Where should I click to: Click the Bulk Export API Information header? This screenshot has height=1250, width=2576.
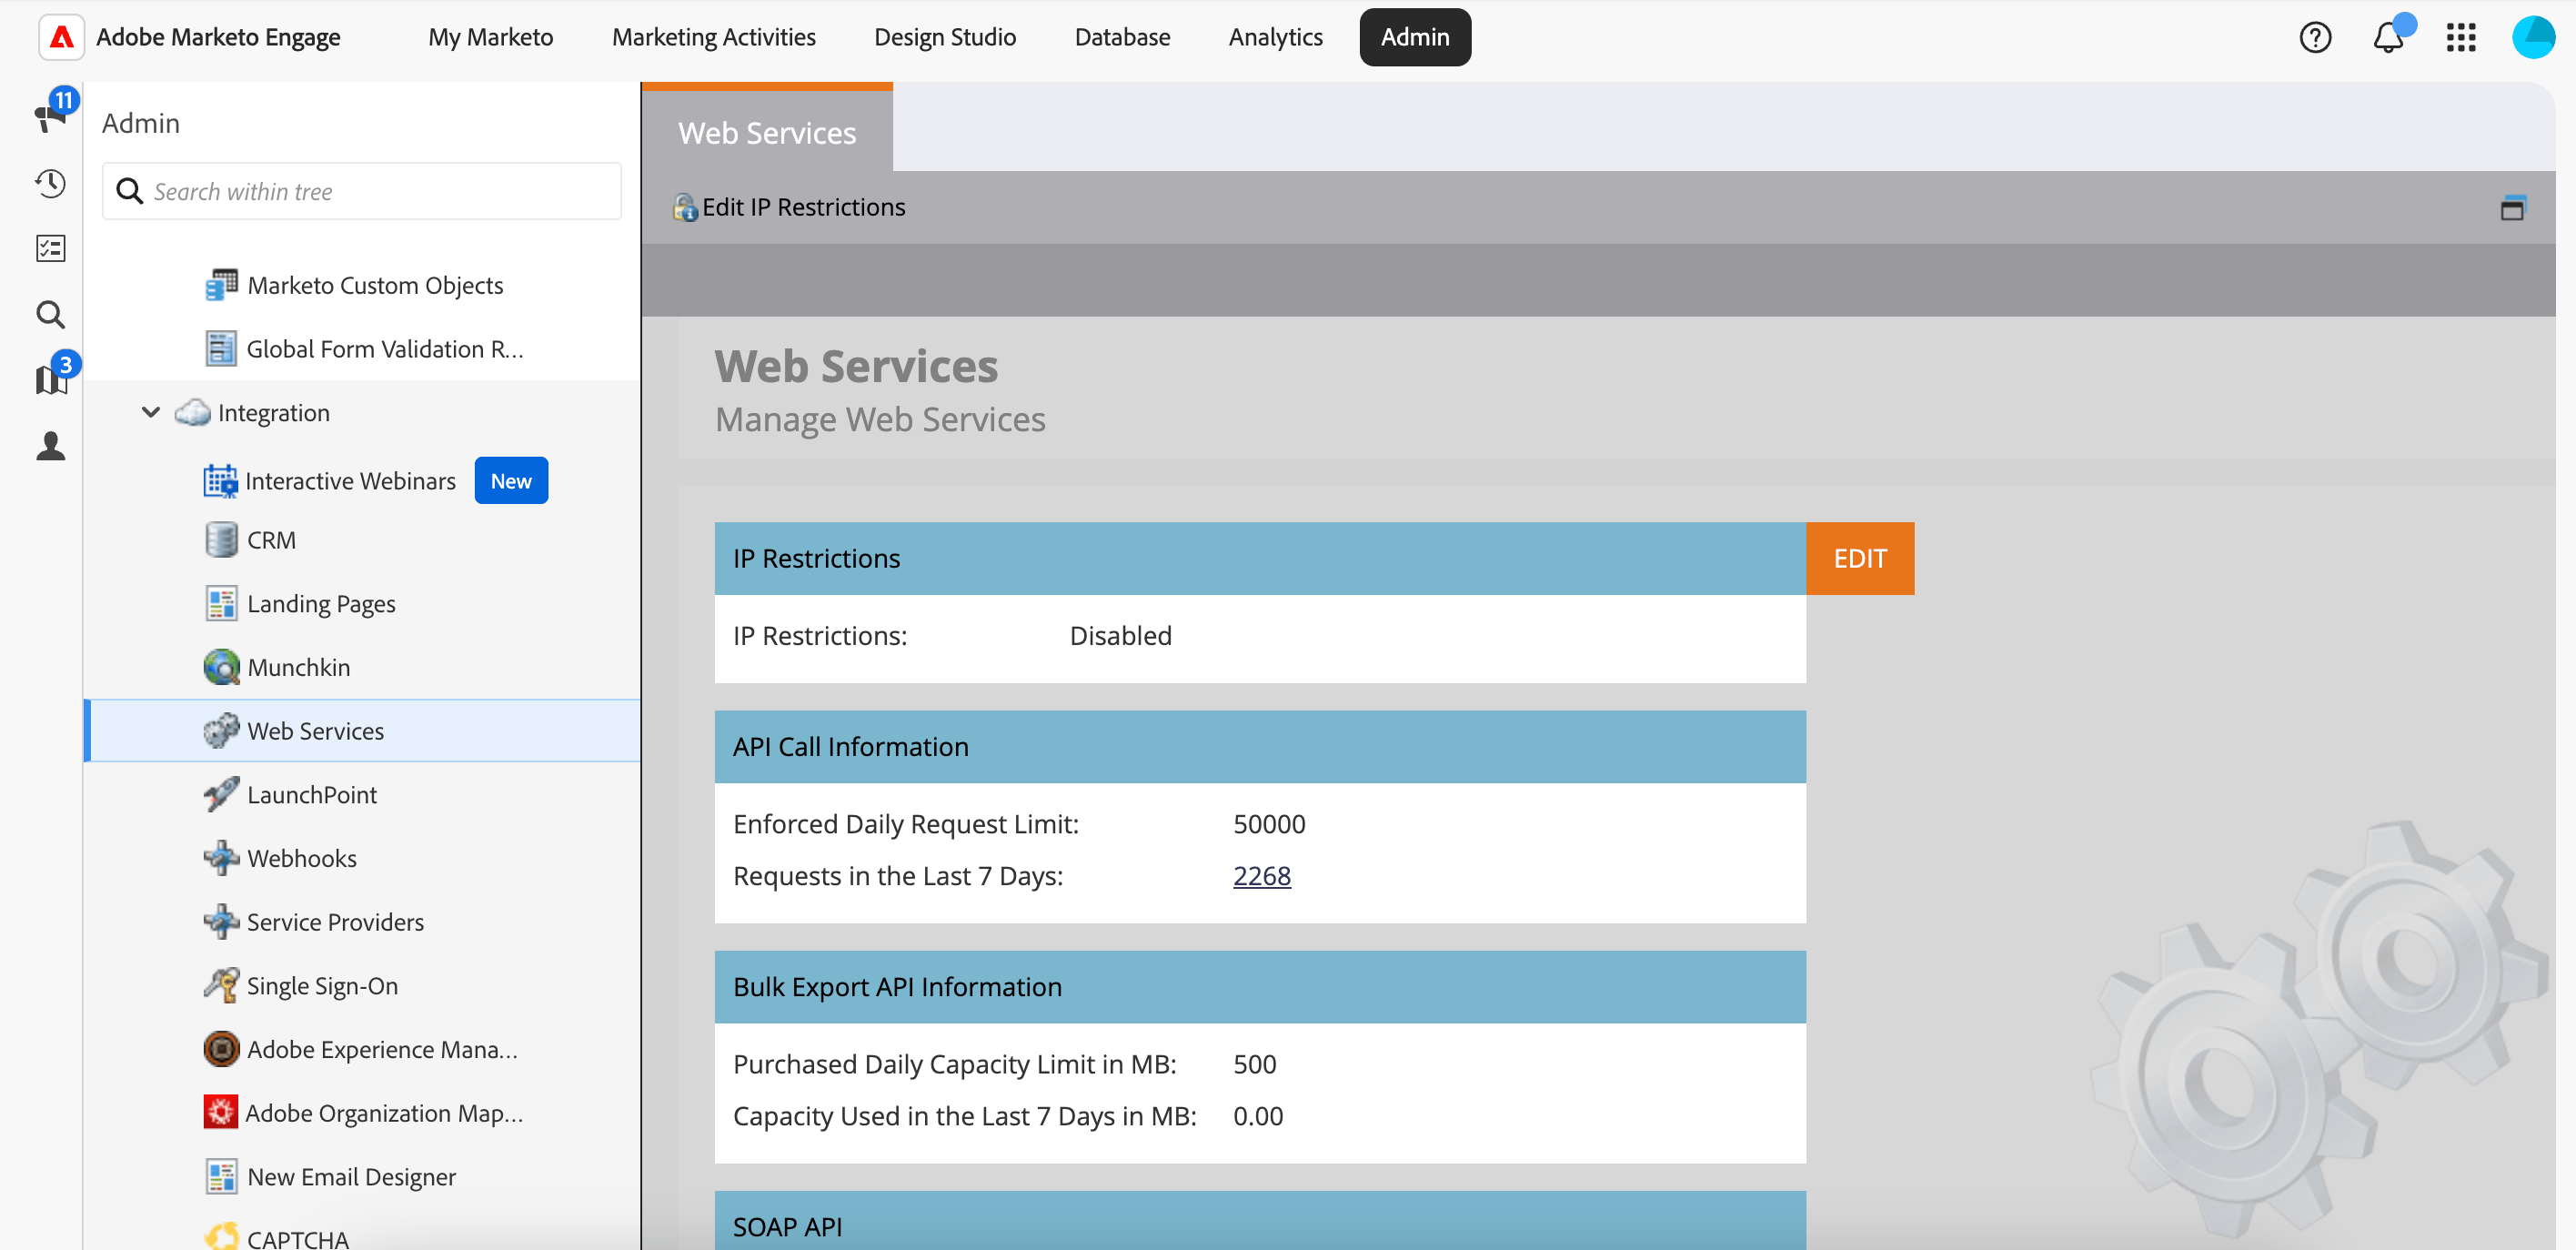click(x=1260, y=987)
